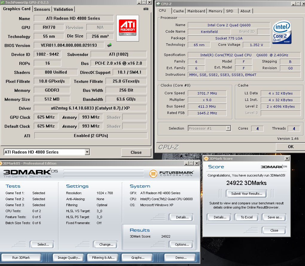Open Graphs in 3DMark05
Viewport: 305px width, 266px height.
[138, 258]
